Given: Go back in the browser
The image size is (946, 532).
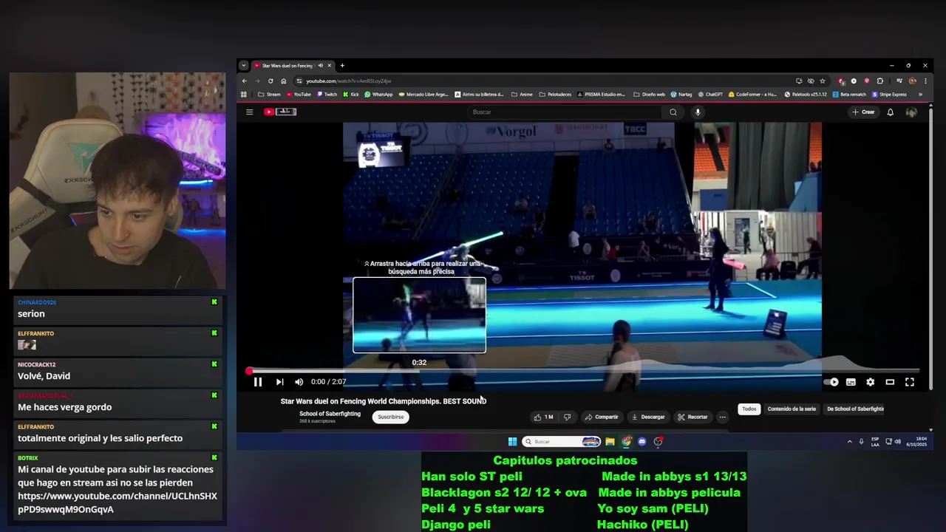Looking at the screenshot, I should point(244,81).
